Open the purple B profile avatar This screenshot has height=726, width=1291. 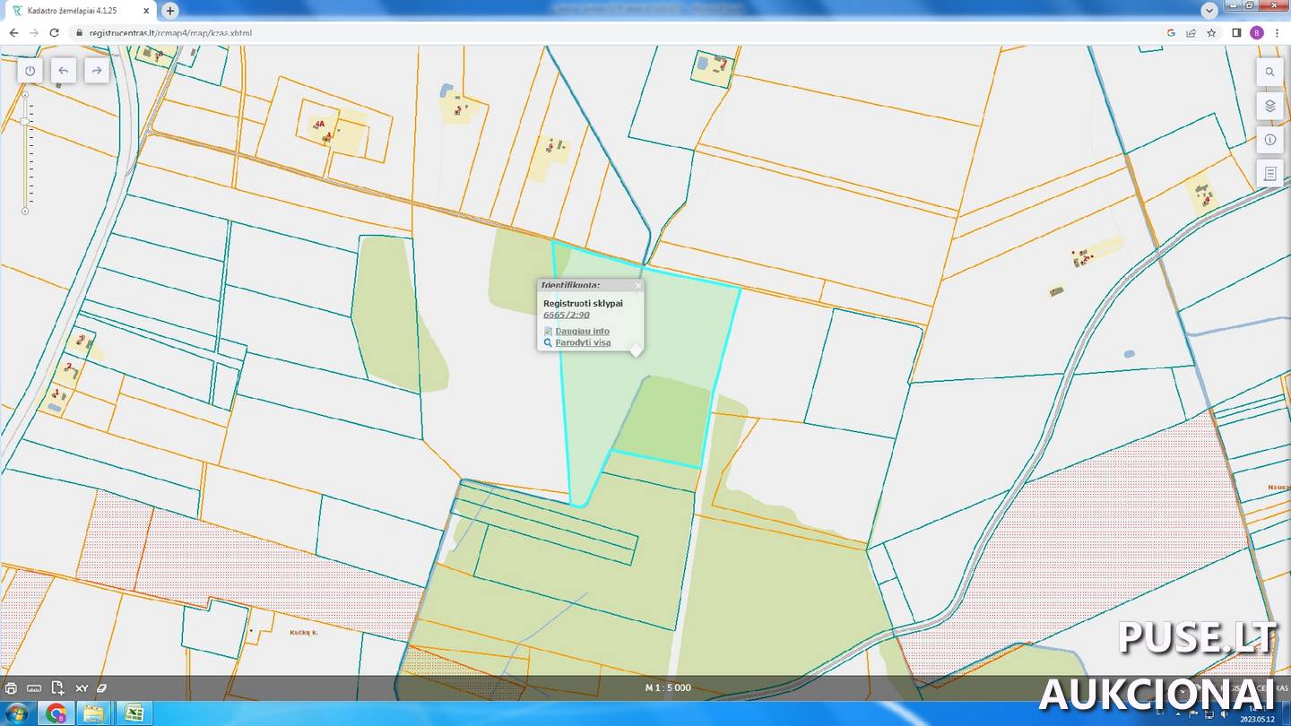tap(1256, 33)
